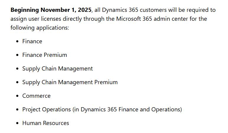Click the word "Premium" after Supply Chain Management
Image resolution: width=228 pixels, height=133 pixels.
point(106,82)
